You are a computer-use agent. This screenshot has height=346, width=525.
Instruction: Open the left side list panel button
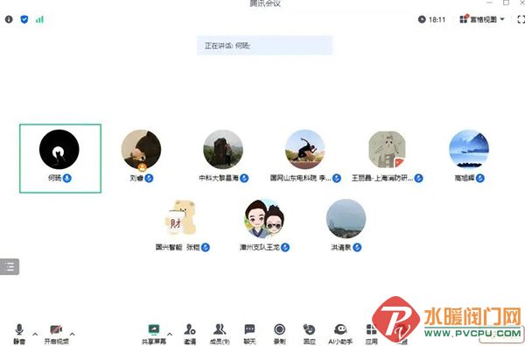click(x=10, y=267)
